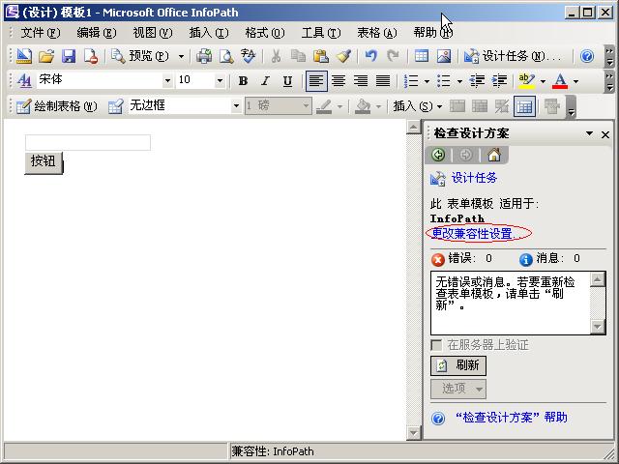Click the 绘制表格 draw table button
619x464 pixels.
56,106
